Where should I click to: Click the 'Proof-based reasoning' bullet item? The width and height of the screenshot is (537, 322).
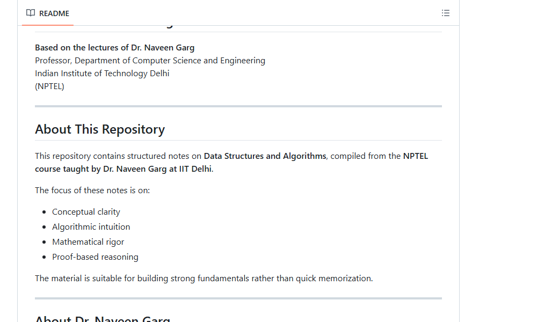(95, 257)
